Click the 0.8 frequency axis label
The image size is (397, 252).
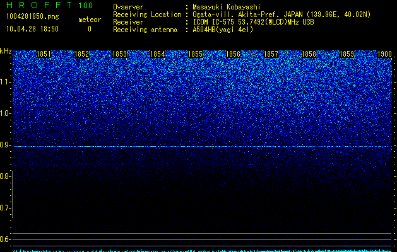click(x=4, y=176)
